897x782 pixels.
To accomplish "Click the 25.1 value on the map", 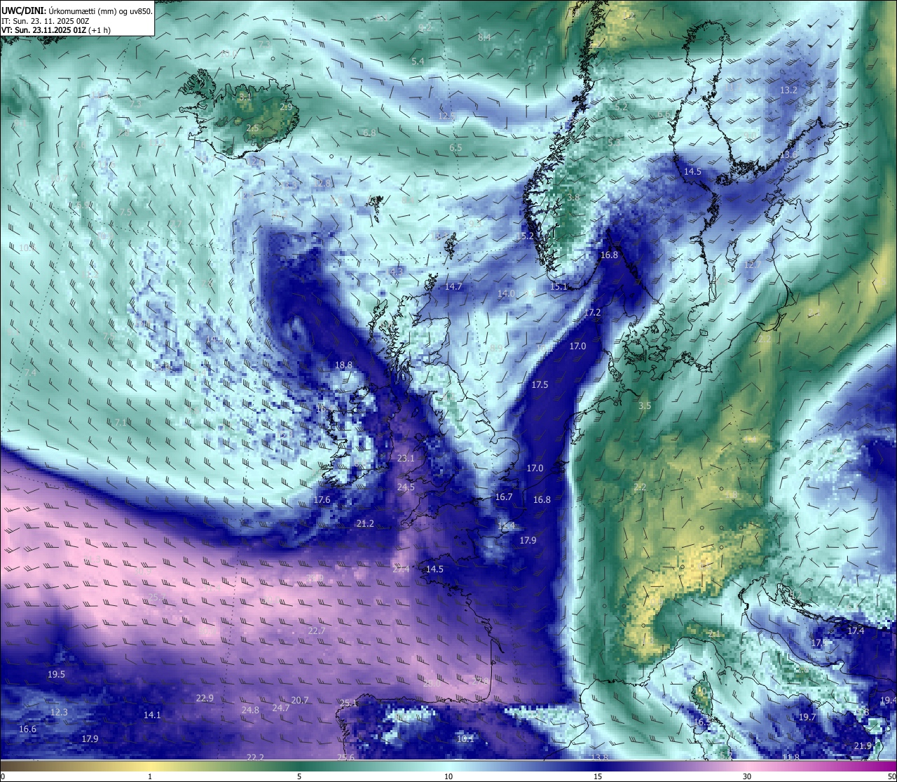I will click(348, 703).
